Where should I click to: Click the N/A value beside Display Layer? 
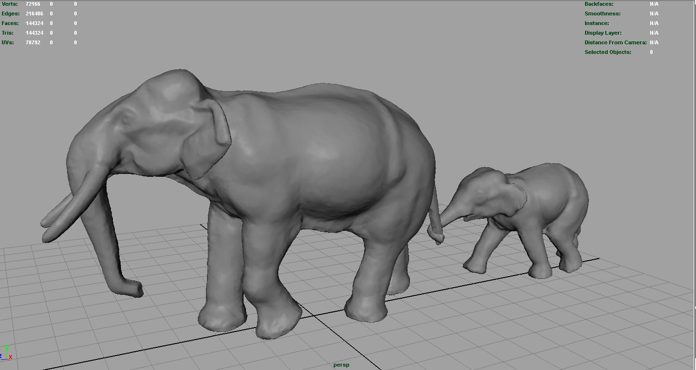click(x=654, y=33)
